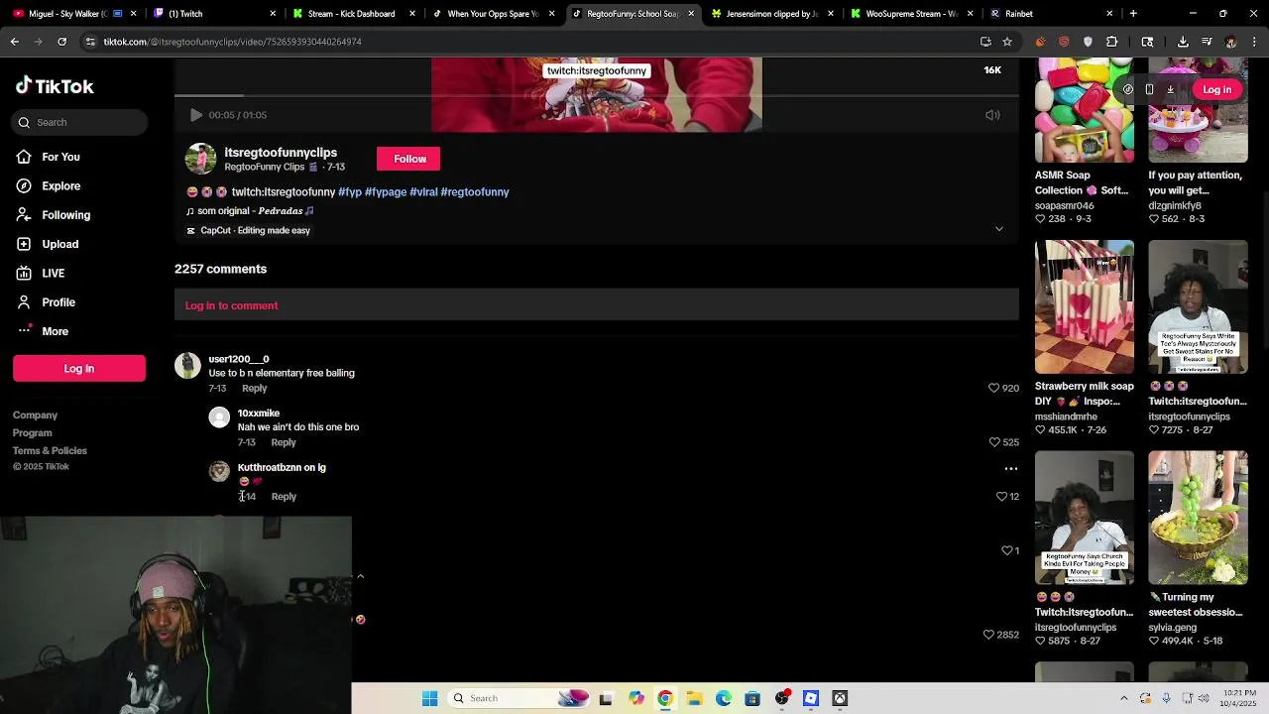1269x714 pixels.
Task: Open Windows Start menu
Action: (429, 698)
